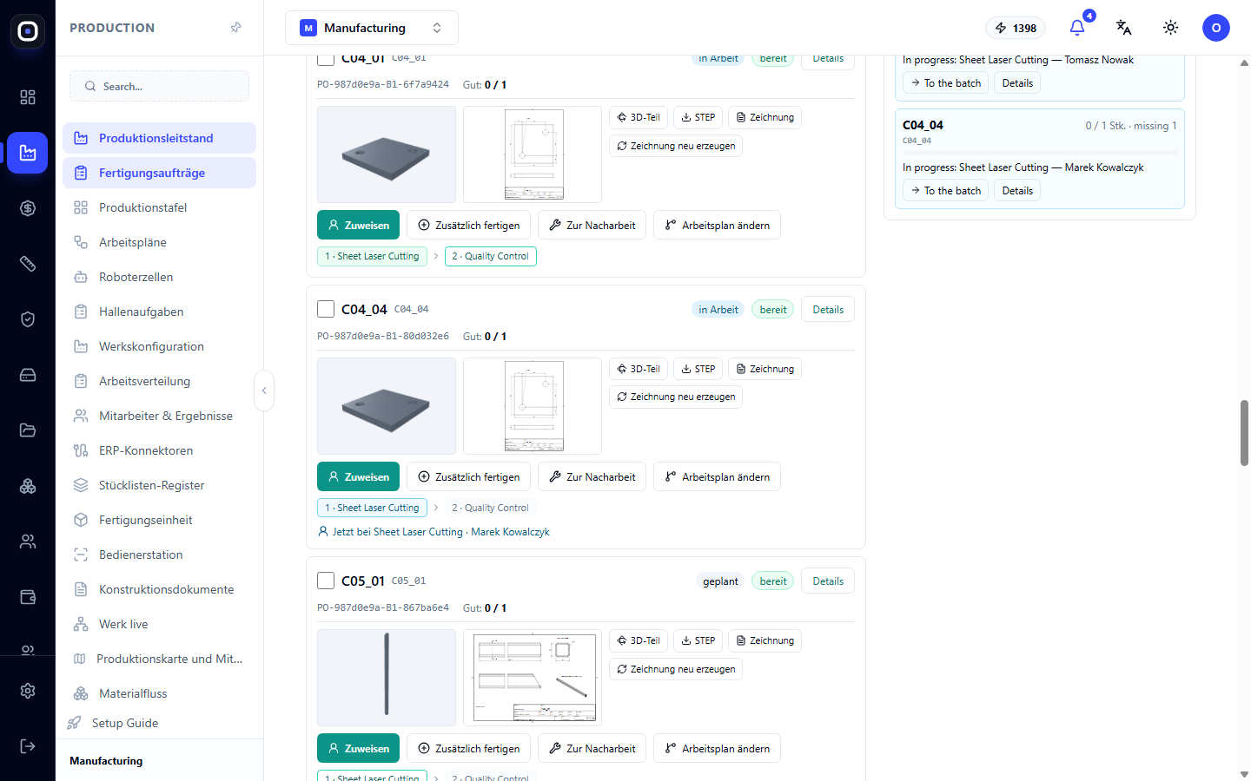Open 3D-Teil viewer for C05_01
The image size is (1251, 781).
[x=639, y=640]
